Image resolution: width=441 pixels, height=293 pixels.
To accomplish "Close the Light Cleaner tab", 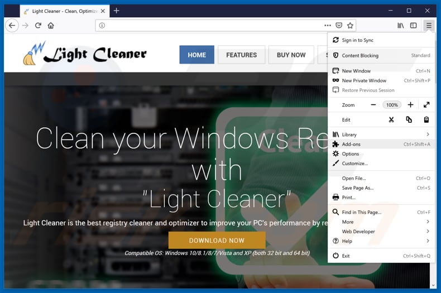I will coord(103,11).
